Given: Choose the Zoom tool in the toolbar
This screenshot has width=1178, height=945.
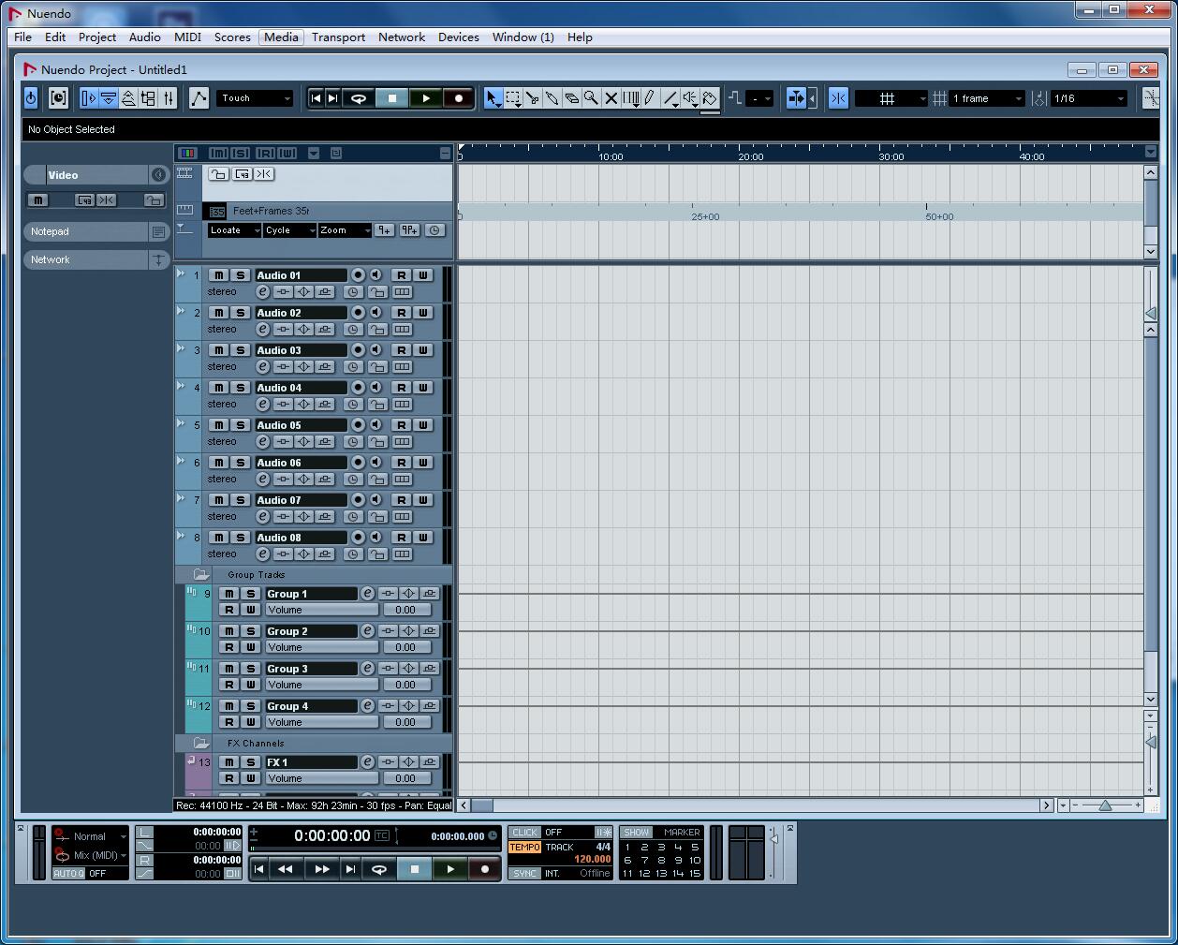Looking at the screenshot, I should (591, 98).
